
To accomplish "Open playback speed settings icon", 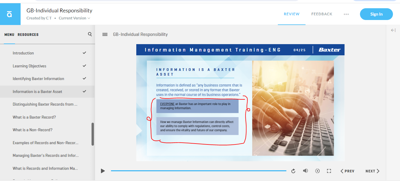I will [317, 171].
